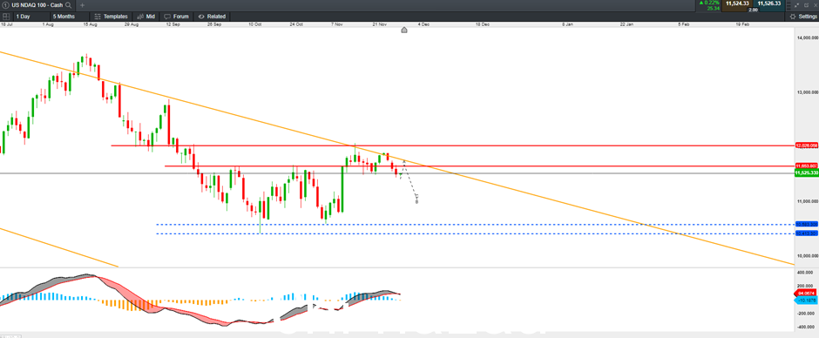
Task: Click the MACD value label 94.0674
Action: 806,294
